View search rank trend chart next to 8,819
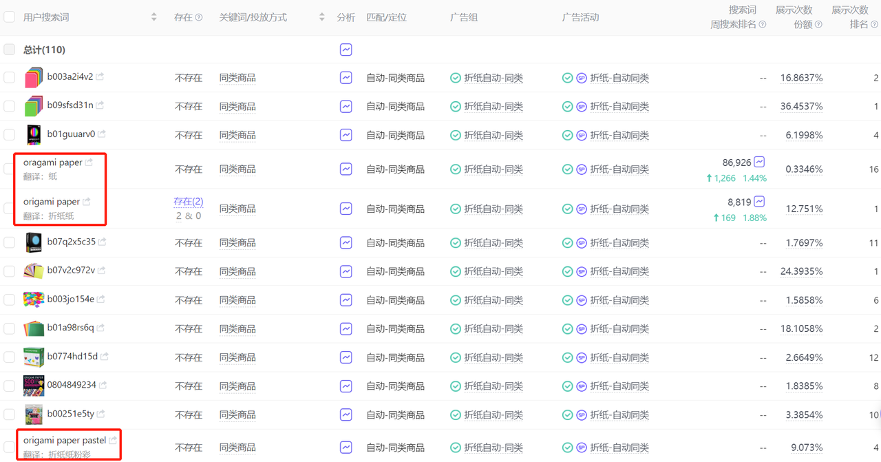 [x=759, y=202]
